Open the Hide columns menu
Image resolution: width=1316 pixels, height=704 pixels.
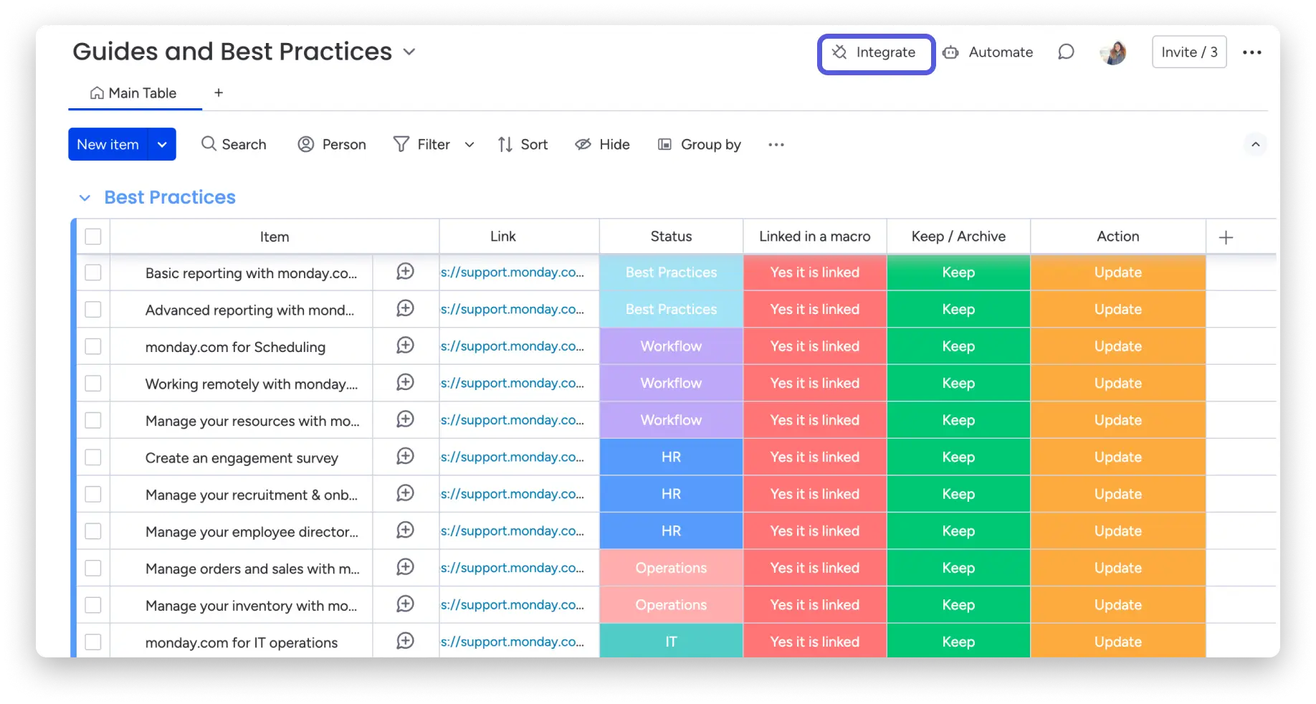coord(602,145)
